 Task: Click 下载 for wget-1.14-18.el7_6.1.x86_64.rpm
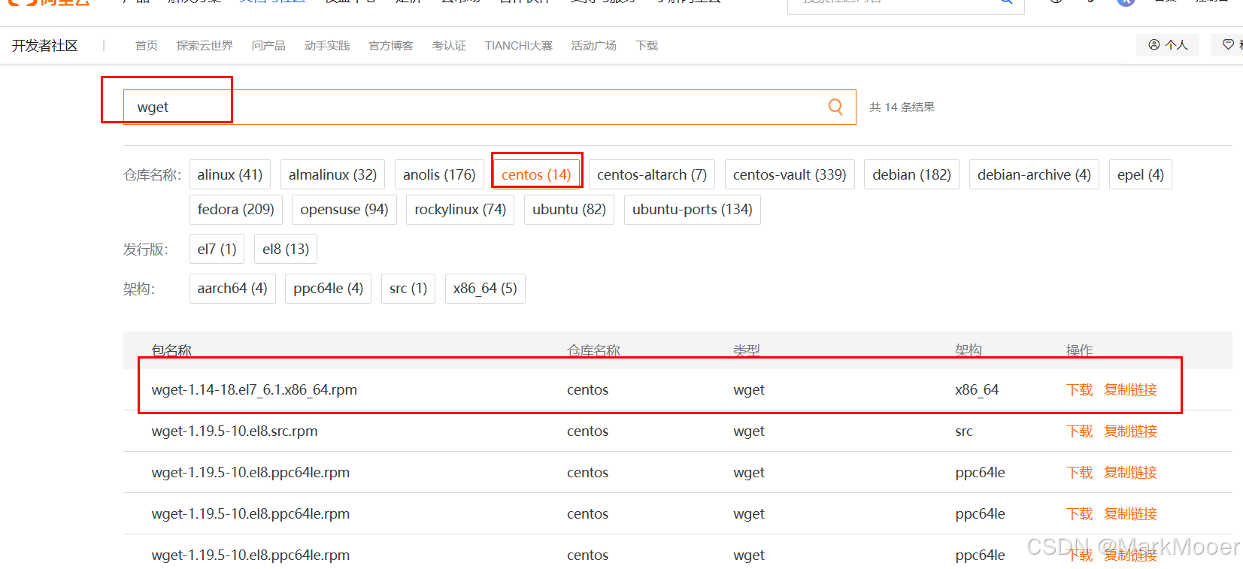click(x=1080, y=389)
